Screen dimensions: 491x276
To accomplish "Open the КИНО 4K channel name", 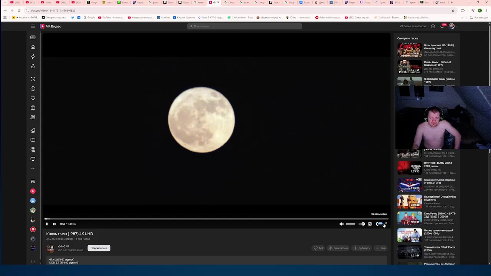I will (x=63, y=246).
